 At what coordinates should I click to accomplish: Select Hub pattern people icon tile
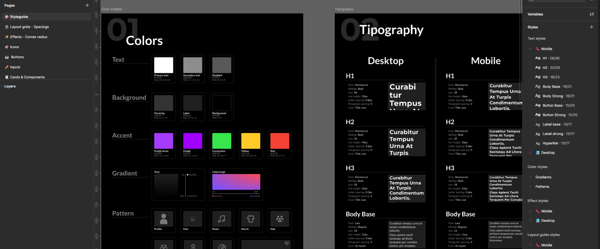click(x=280, y=219)
